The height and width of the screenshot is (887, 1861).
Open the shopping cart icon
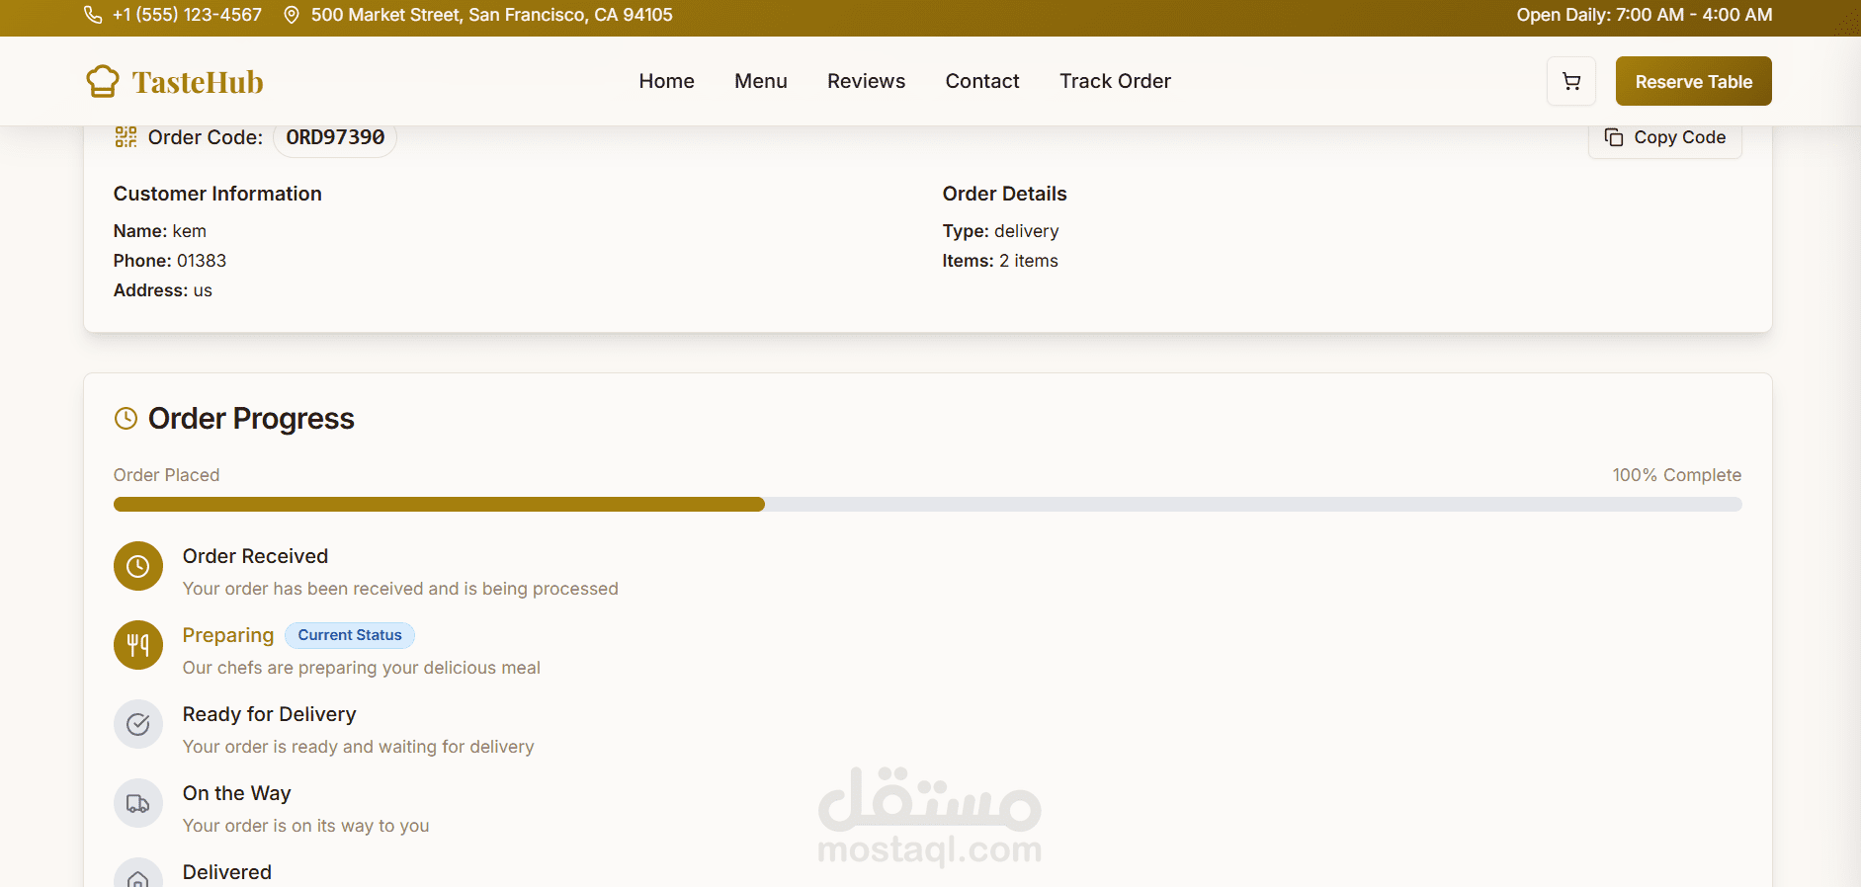pos(1571,81)
